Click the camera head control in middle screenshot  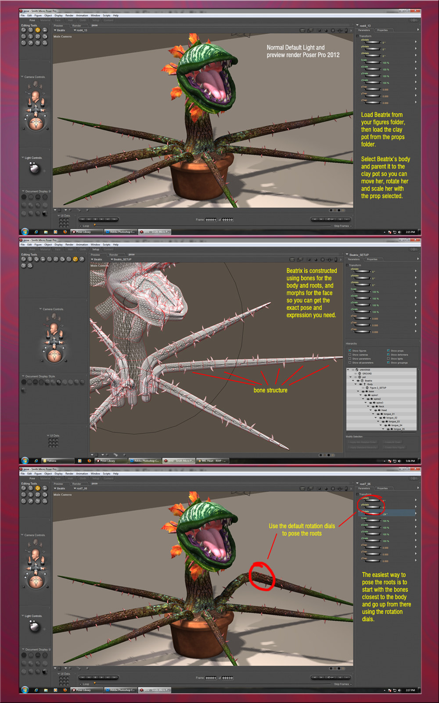coord(54,328)
